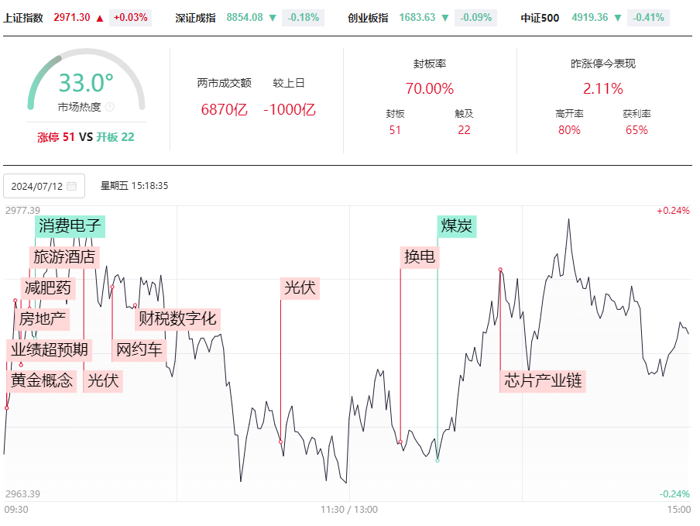Select the 煤炭 sector tag on chart
This screenshot has height=526, width=700.
(x=457, y=226)
